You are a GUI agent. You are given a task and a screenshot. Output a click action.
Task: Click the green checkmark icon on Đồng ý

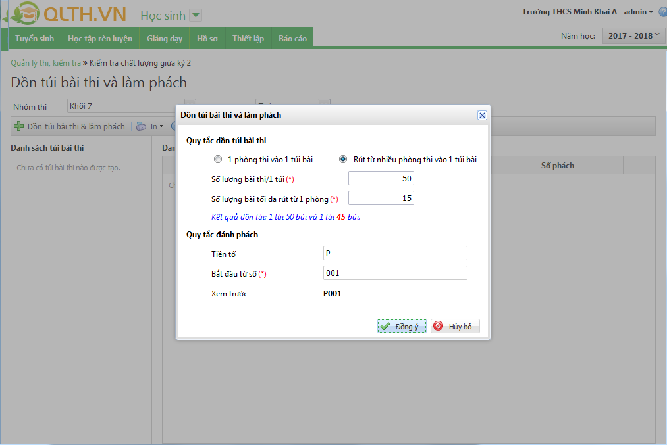tap(385, 326)
